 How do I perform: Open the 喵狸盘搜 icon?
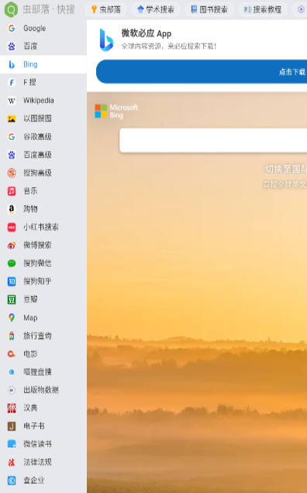pyautogui.click(x=12, y=372)
